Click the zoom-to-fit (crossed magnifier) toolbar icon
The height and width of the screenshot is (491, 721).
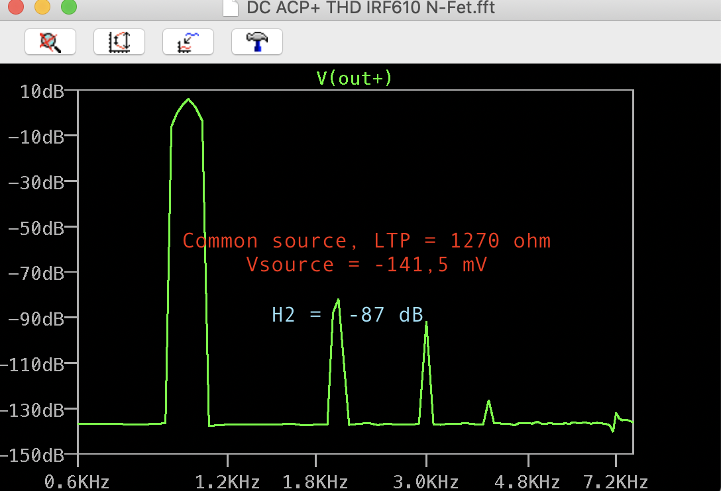(x=50, y=42)
